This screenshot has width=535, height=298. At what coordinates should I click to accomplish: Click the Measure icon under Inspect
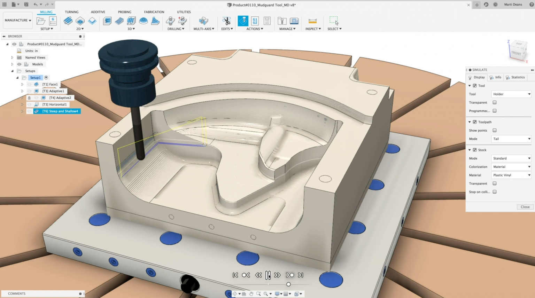coord(312,21)
